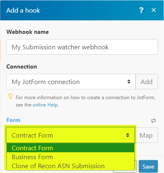Viewport: 164px width, 173px height.
Task: Click the arrows on the connection selector
Action: pos(129,82)
